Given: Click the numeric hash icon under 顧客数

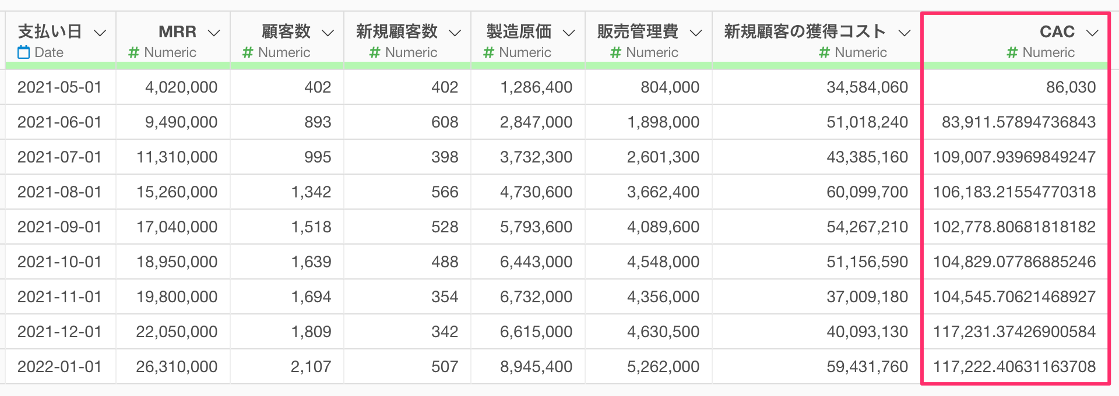Looking at the screenshot, I should (x=248, y=53).
